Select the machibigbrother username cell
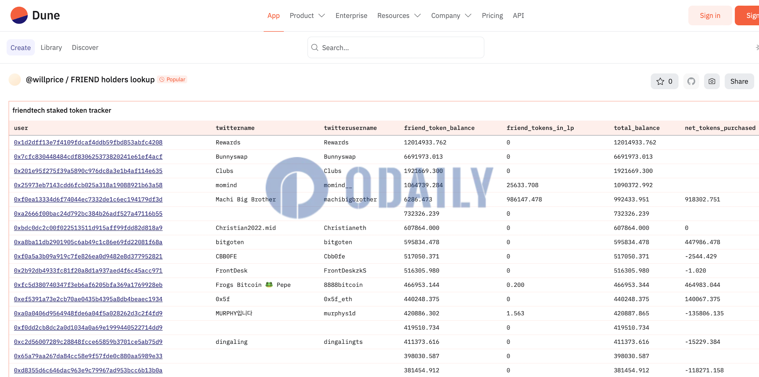The height and width of the screenshot is (377, 759). click(x=350, y=199)
